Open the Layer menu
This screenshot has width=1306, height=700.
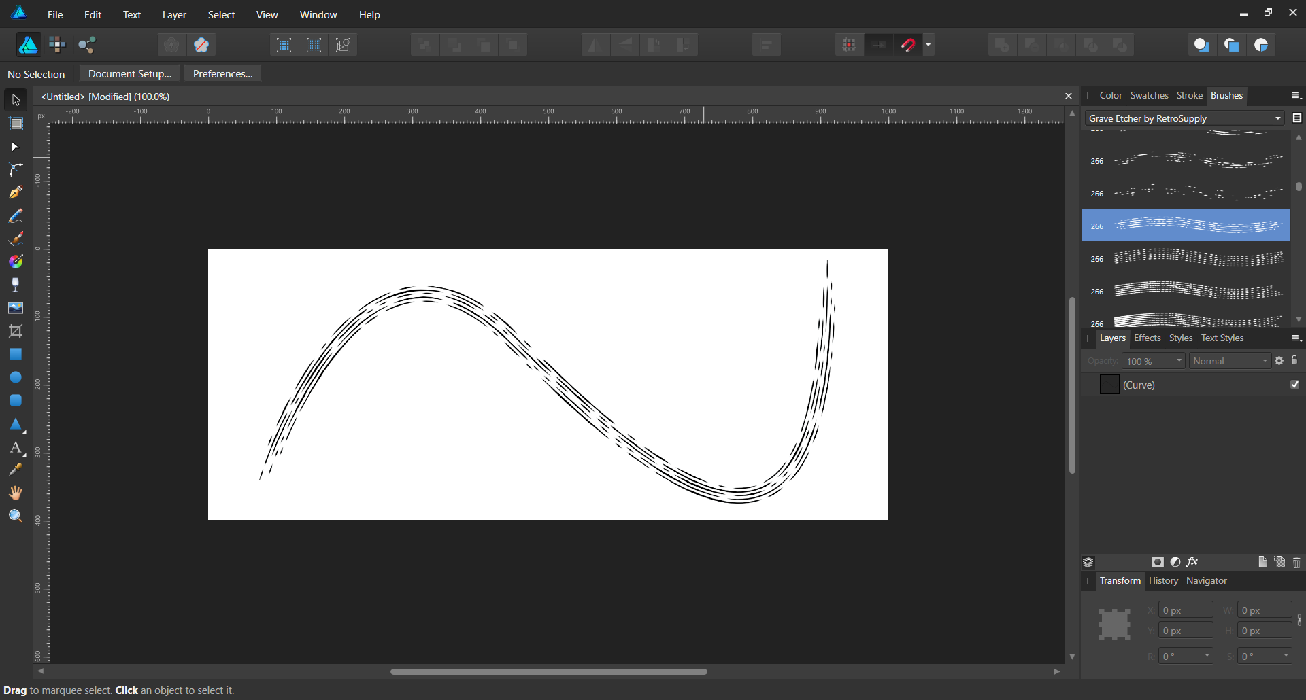[x=174, y=15]
